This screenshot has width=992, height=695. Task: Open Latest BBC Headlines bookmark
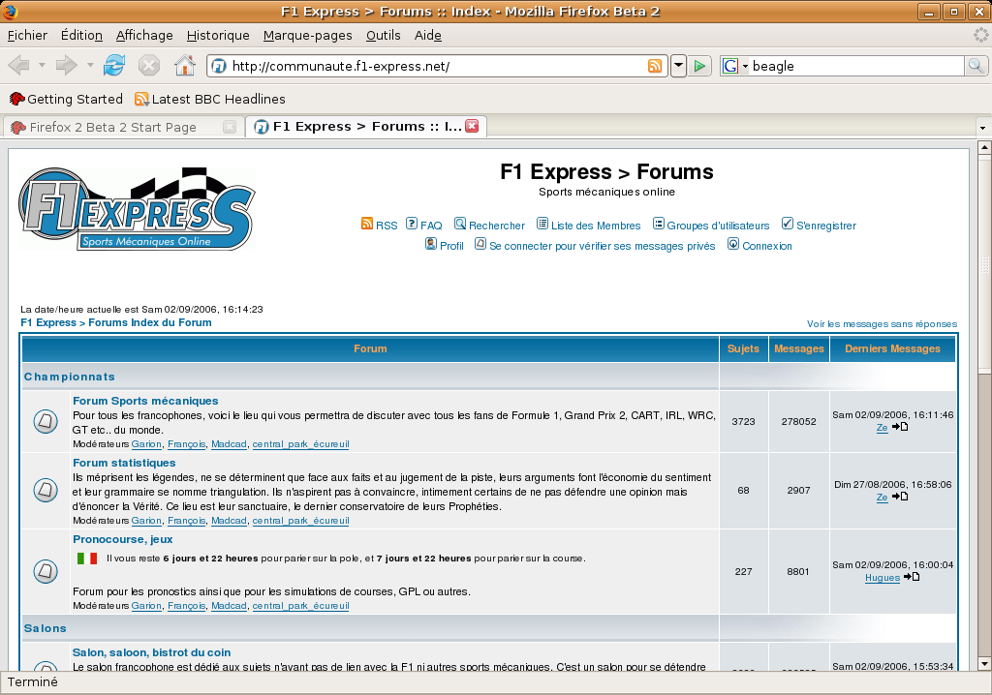[x=210, y=99]
